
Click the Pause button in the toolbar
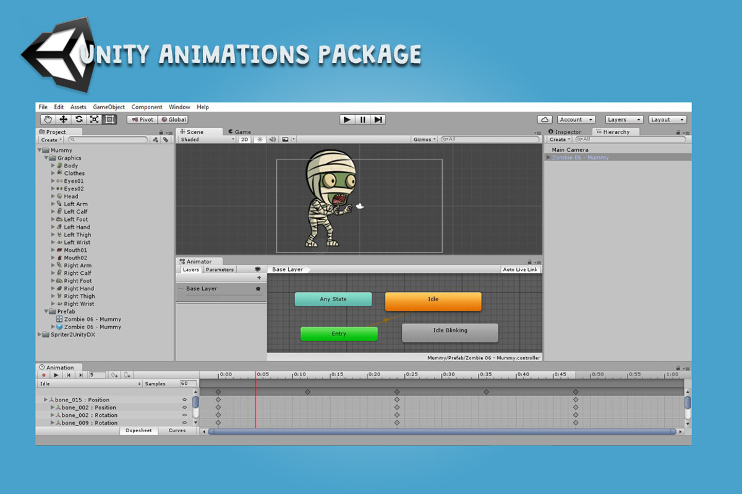(x=363, y=119)
